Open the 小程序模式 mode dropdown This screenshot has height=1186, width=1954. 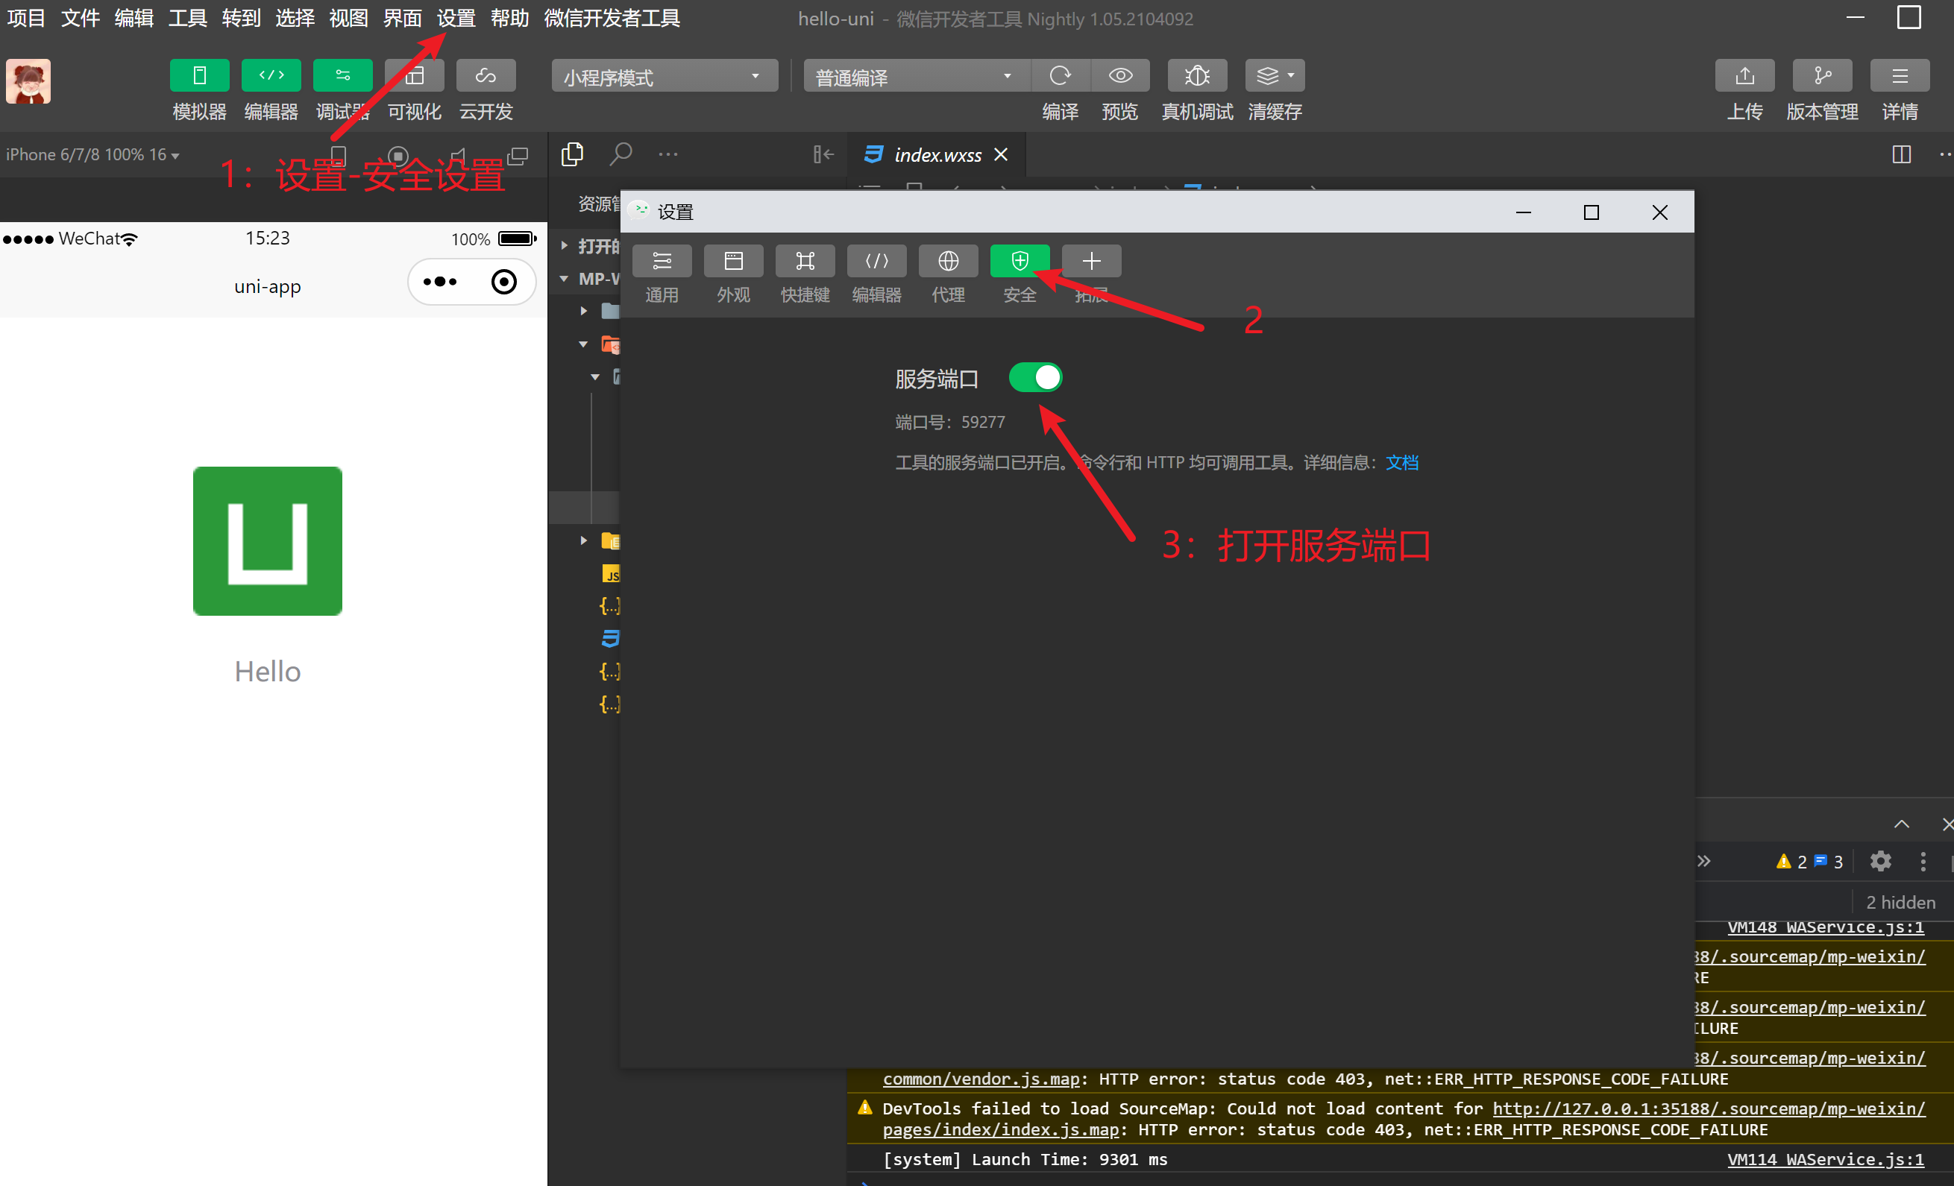point(665,76)
